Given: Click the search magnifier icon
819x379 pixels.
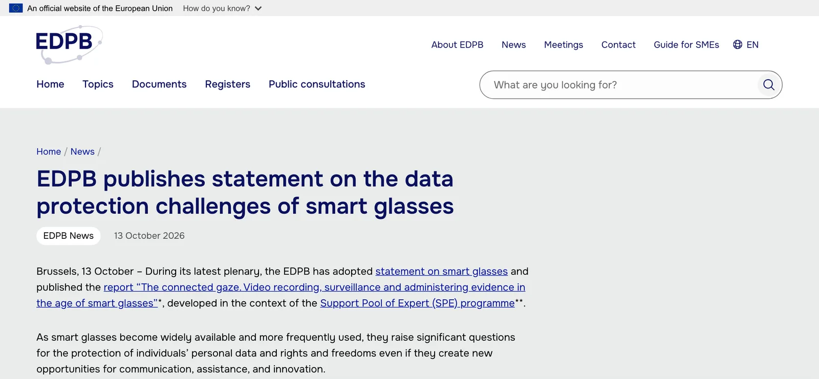Looking at the screenshot, I should point(768,85).
